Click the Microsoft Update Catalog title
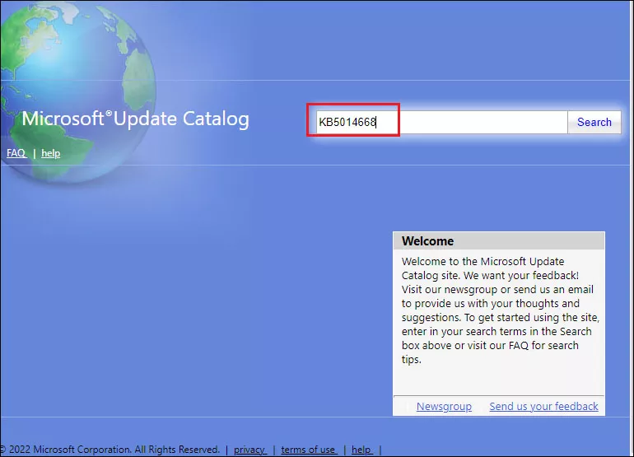 coord(136,119)
